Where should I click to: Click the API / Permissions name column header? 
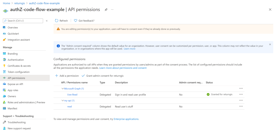(74, 82)
